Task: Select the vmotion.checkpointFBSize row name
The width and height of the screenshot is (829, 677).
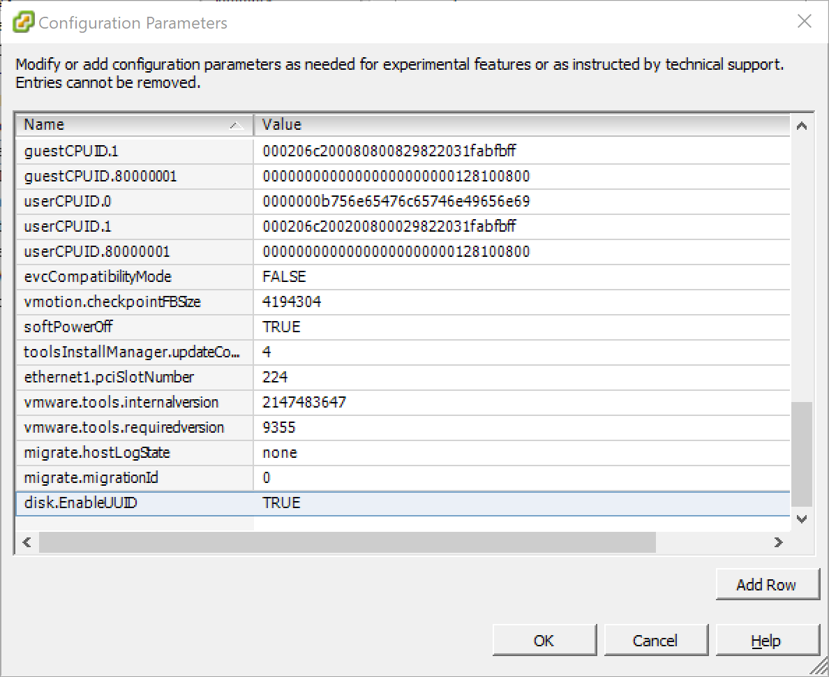Action: click(134, 302)
